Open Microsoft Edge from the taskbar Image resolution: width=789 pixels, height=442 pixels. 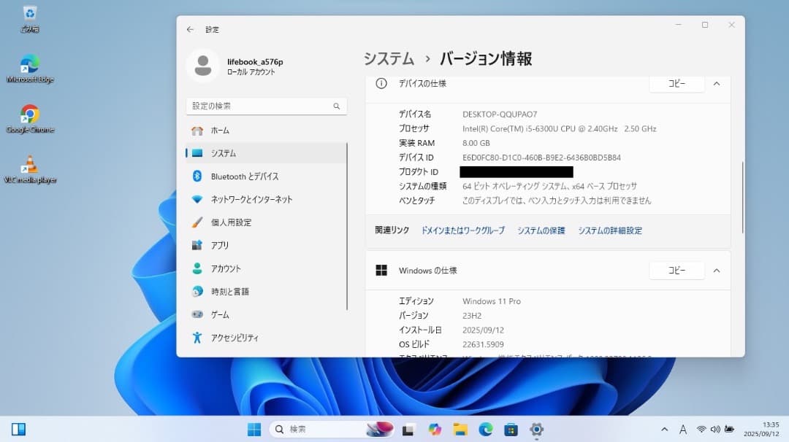coord(484,429)
